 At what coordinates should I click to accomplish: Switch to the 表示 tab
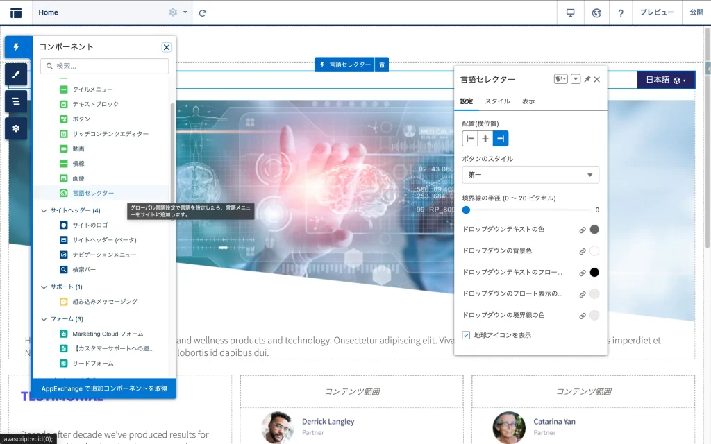528,101
